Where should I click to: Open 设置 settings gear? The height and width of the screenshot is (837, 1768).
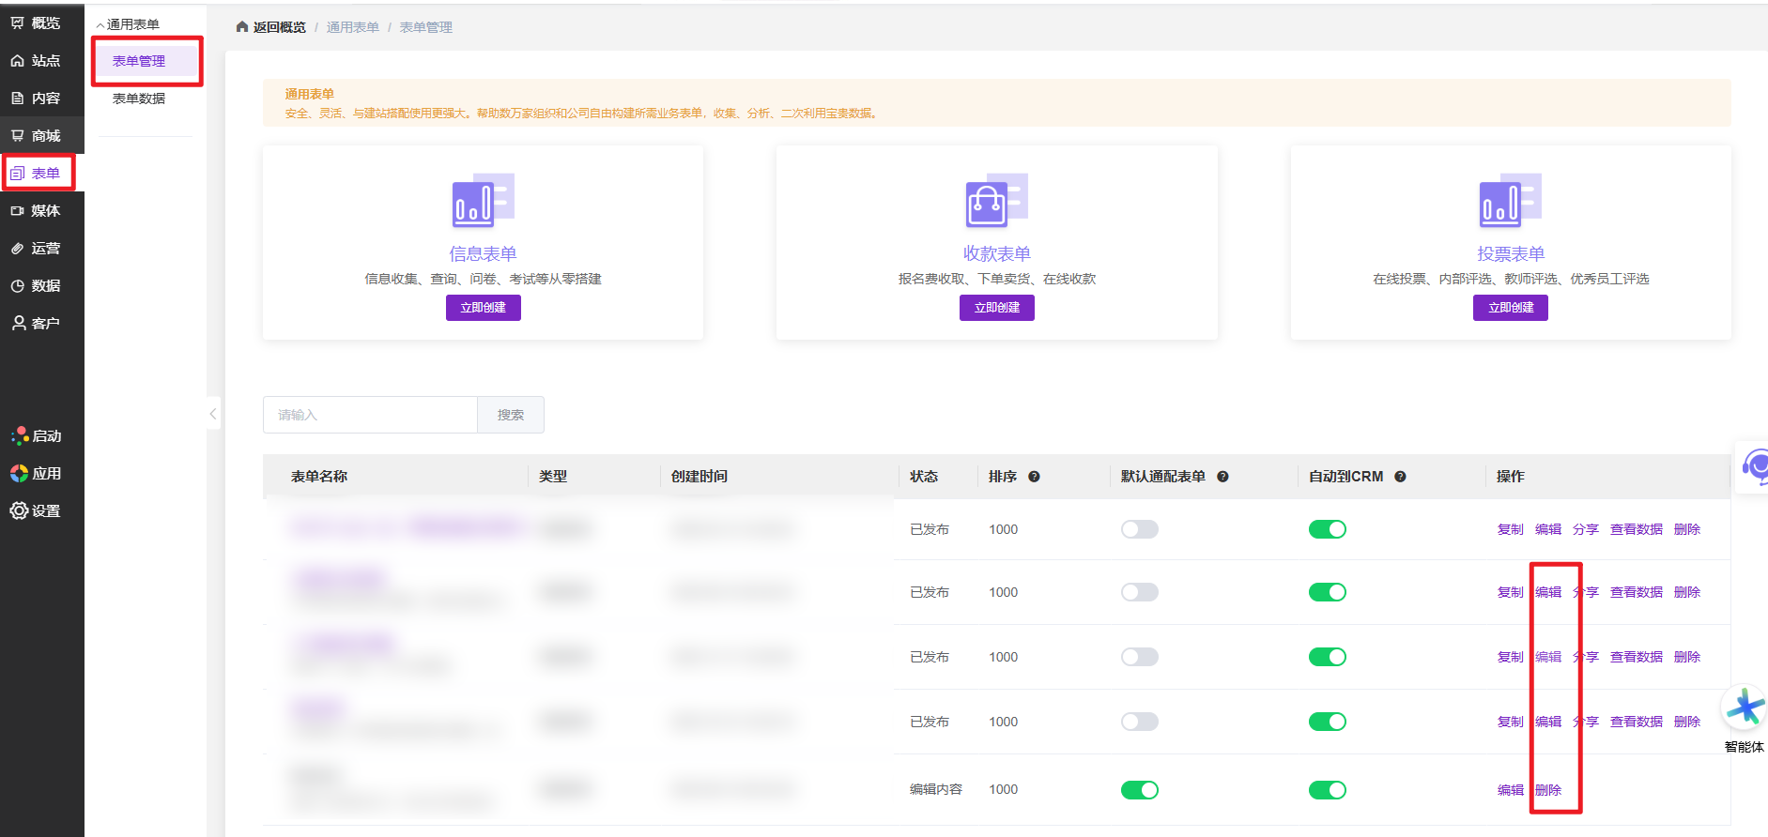pos(19,510)
